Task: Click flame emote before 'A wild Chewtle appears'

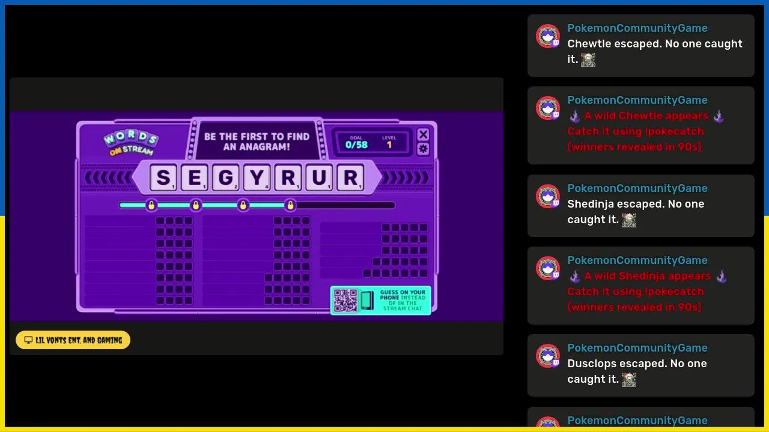Action: (x=574, y=116)
